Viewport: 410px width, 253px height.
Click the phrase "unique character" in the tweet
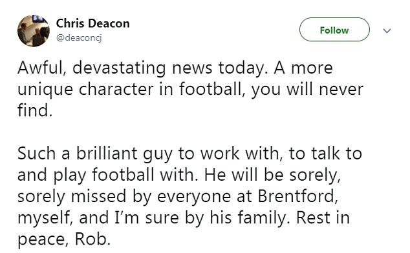[x=85, y=90]
